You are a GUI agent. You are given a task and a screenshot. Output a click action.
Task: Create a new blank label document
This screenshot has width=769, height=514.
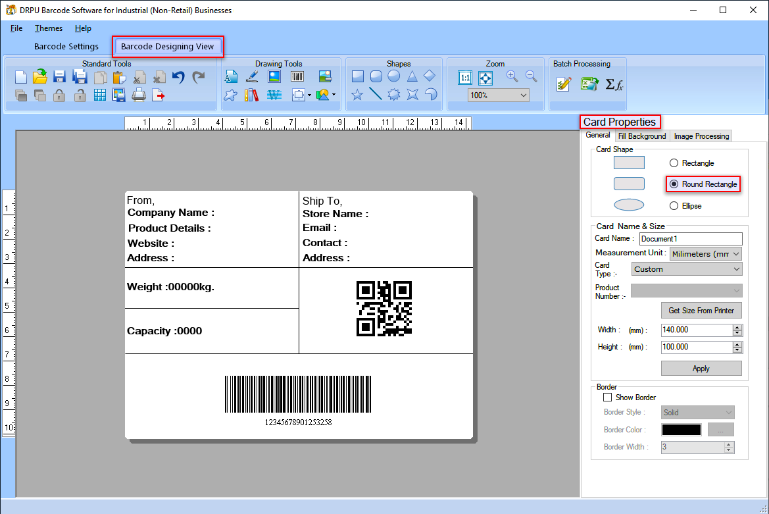click(20, 77)
